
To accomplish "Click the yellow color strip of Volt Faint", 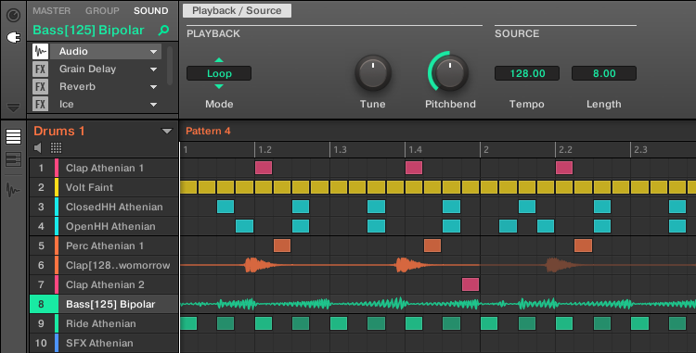I will click(x=57, y=187).
